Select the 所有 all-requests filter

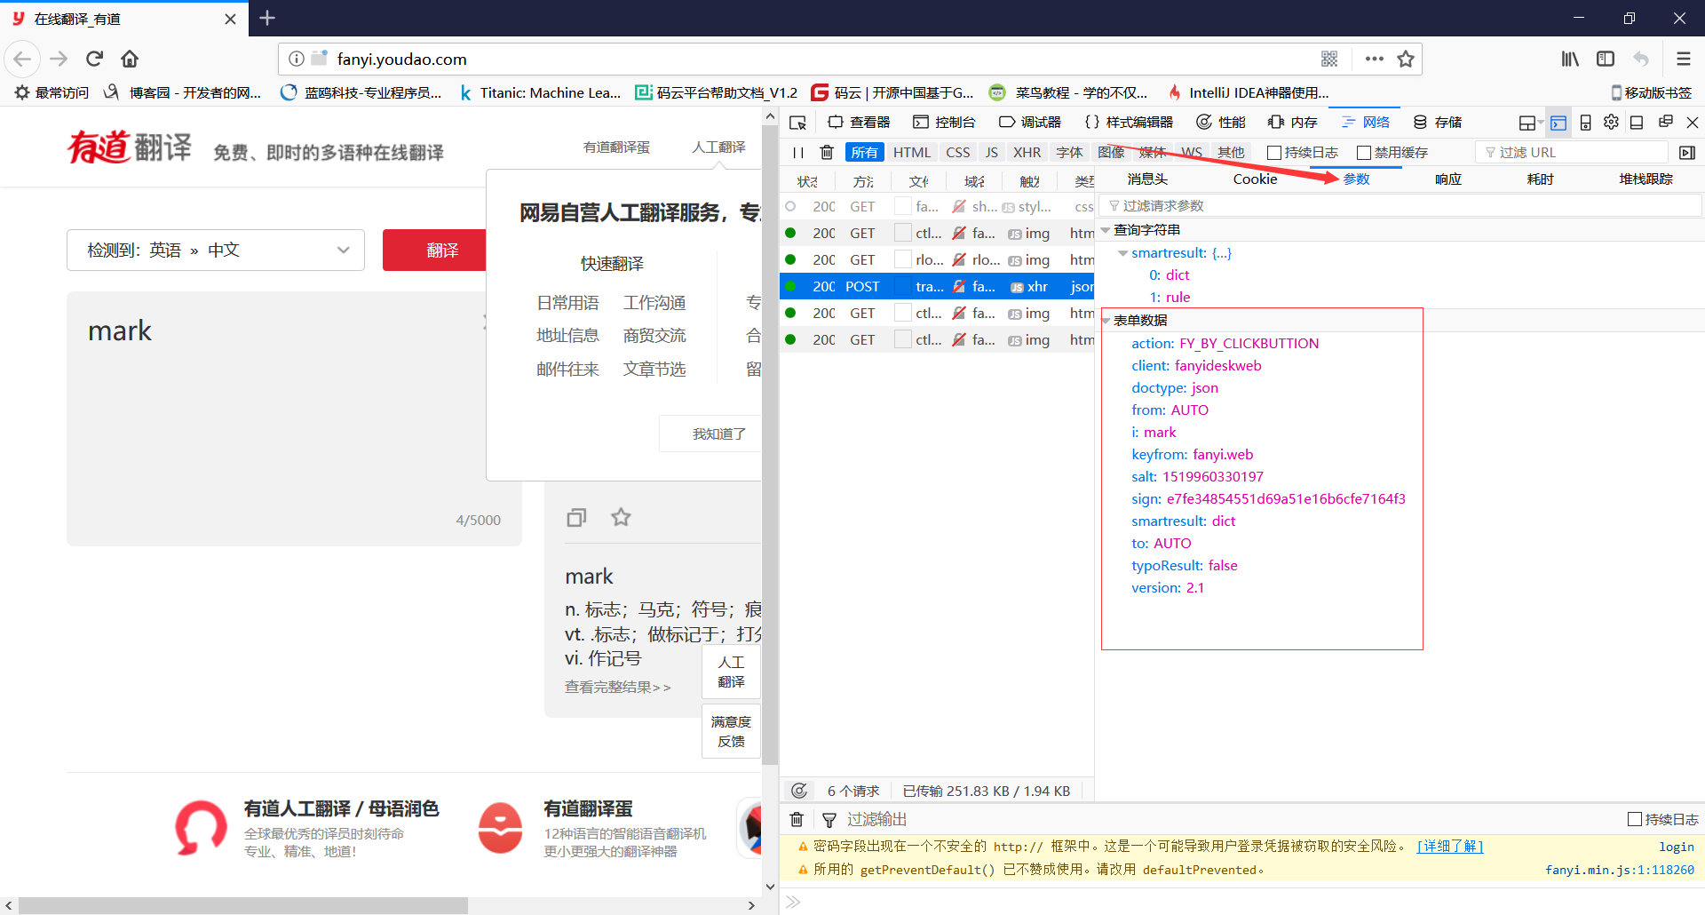tap(864, 153)
